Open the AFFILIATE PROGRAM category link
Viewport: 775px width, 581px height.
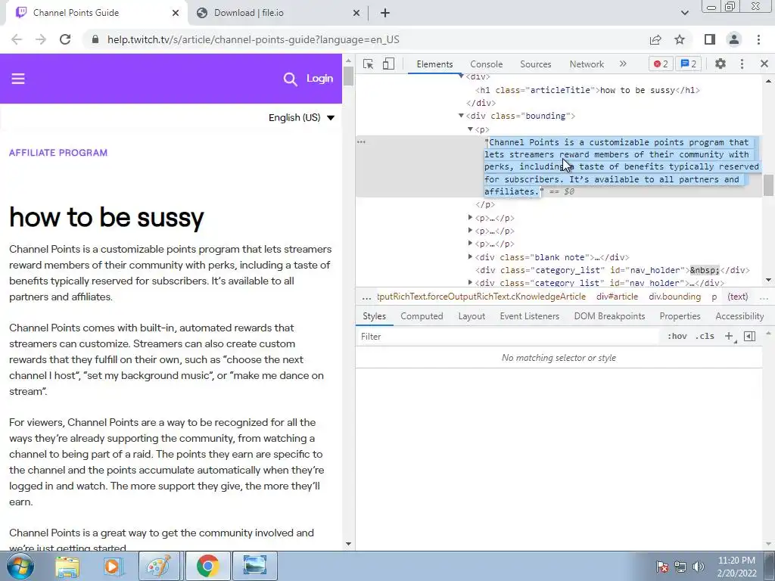pyautogui.click(x=58, y=153)
